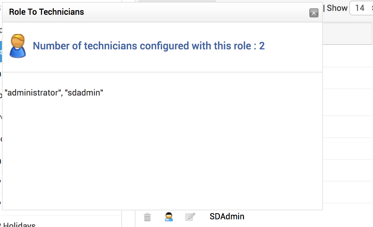Close the Role To Technicians dialog
Image resolution: width=373 pixels, height=227 pixels.
point(314,13)
